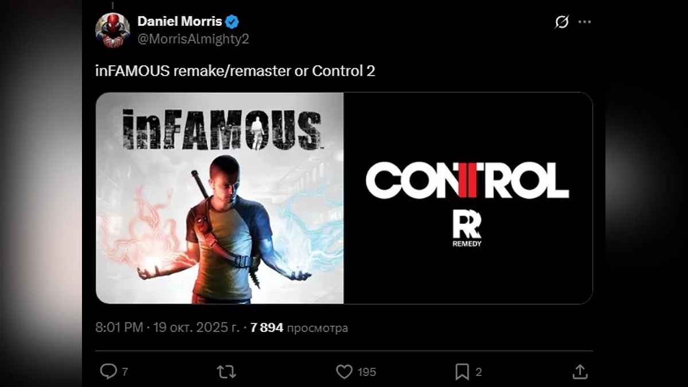Click the share upload icon
688x387 pixels.
[x=580, y=372]
